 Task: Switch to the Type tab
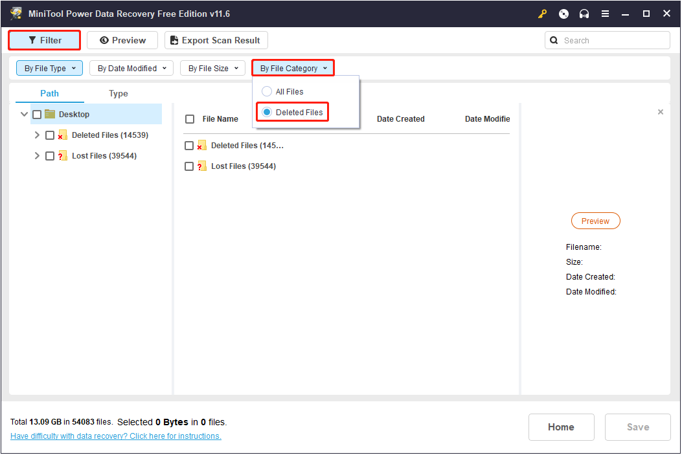tap(118, 93)
